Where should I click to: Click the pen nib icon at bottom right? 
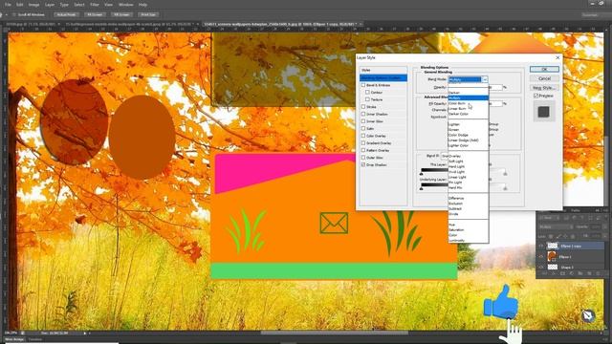(x=587, y=315)
